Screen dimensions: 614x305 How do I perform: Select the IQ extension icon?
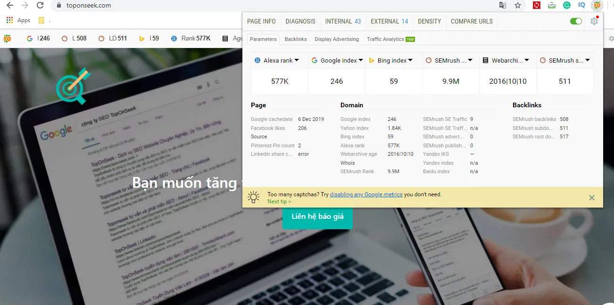[x=581, y=5]
